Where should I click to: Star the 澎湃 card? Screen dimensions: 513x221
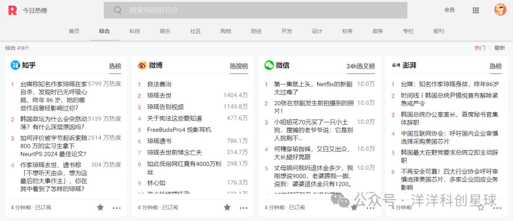[x=481, y=207]
